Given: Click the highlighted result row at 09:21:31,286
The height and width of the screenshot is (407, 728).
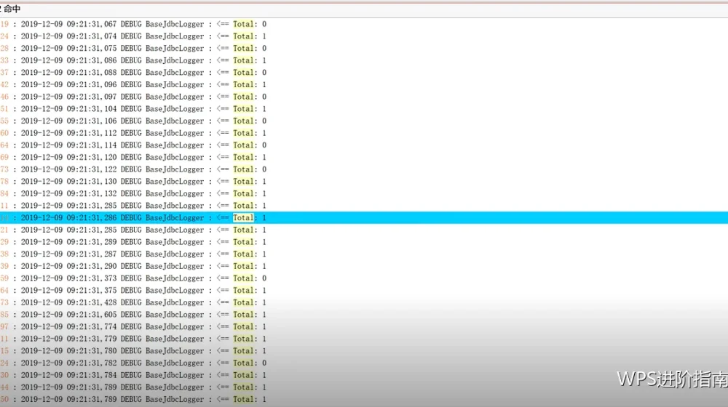Looking at the screenshot, I should [x=364, y=217].
